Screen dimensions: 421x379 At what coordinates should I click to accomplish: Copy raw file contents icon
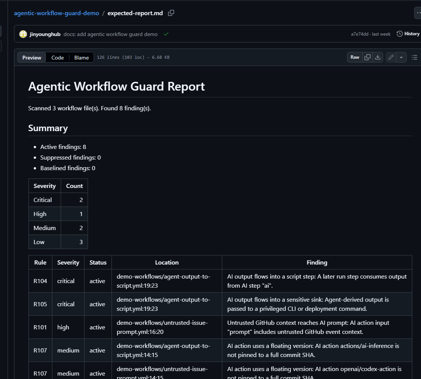point(367,57)
